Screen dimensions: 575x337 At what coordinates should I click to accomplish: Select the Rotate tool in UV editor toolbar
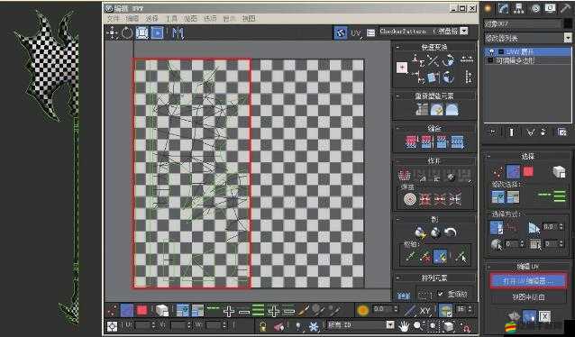coord(126,33)
